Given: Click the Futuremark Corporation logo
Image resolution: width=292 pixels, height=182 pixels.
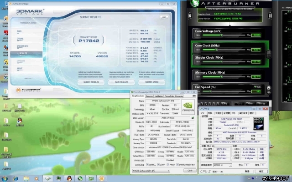Looking at the screenshot, I should (x=28, y=90).
